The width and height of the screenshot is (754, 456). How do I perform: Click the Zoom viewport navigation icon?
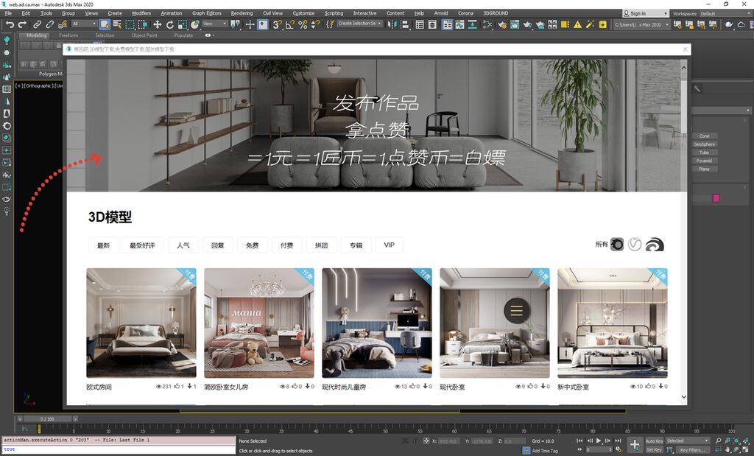718,441
